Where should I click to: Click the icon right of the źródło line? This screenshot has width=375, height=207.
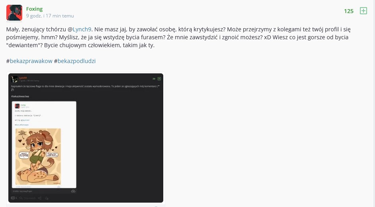[73, 191]
